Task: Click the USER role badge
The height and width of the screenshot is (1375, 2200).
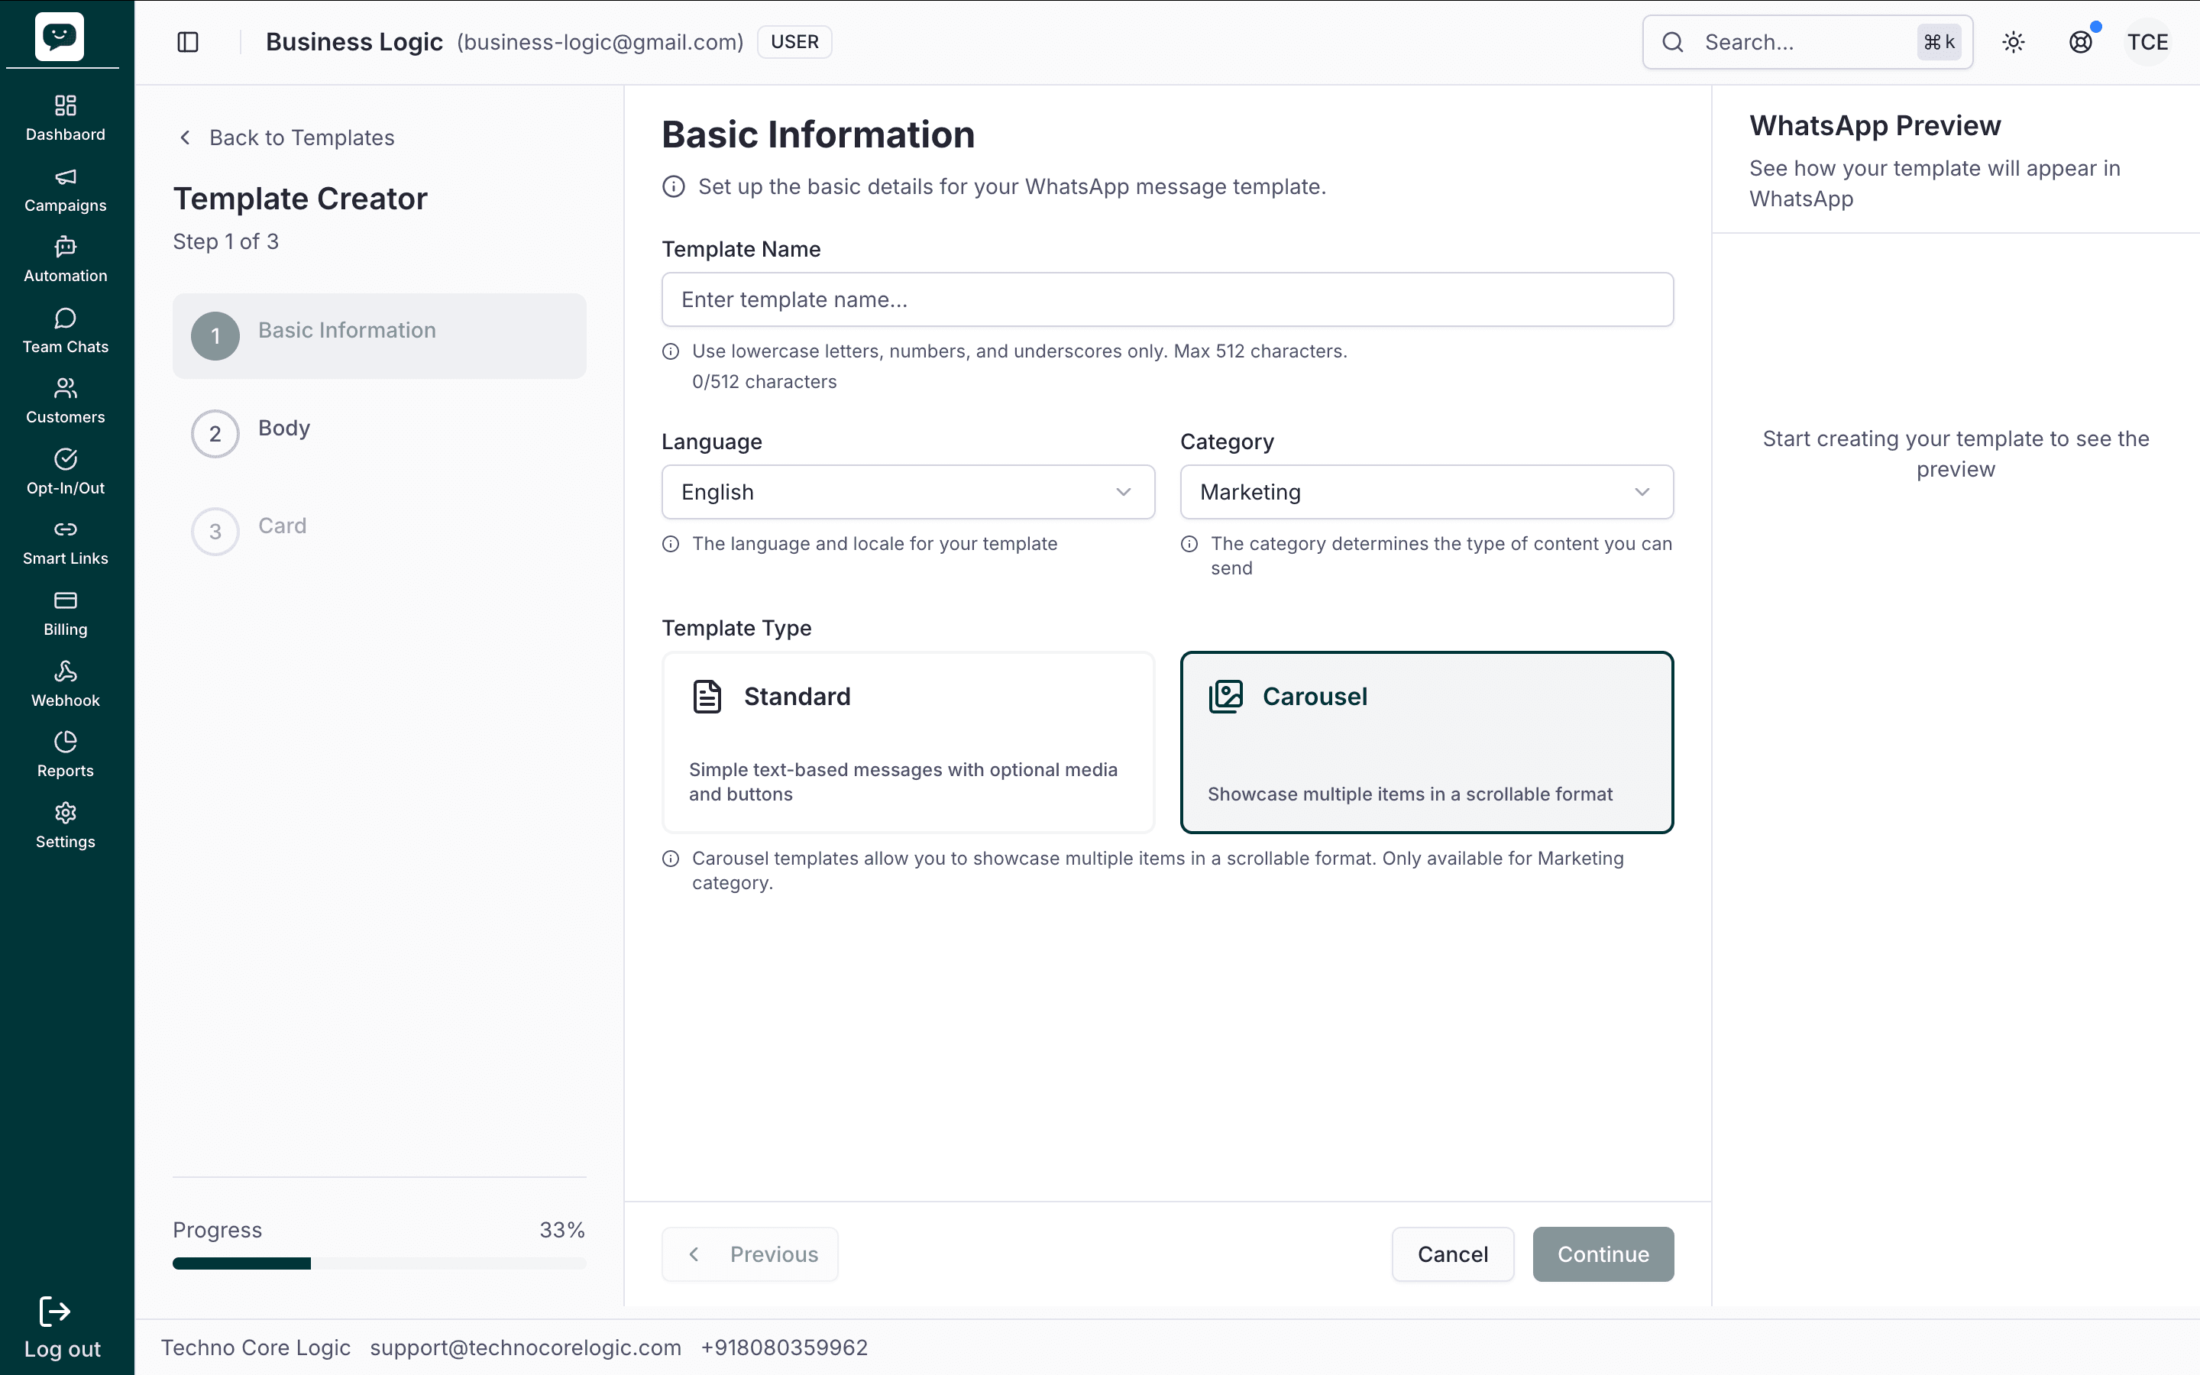Action: point(794,42)
